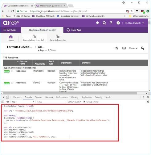Expand Reports & Charts disclosure triangle
Image resolution: width=151 pixels, height=155 pixels.
pos(39,50)
